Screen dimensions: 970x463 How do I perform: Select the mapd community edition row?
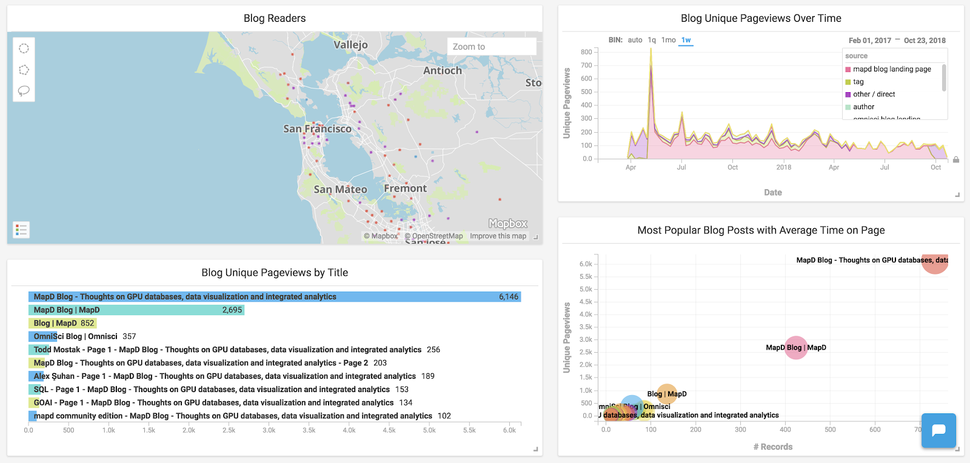(x=240, y=416)
